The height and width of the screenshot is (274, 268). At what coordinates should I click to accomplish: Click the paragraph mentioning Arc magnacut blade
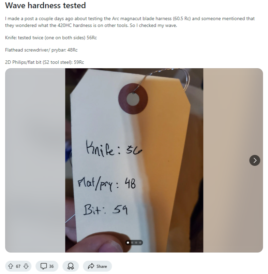tap(130, 22)
